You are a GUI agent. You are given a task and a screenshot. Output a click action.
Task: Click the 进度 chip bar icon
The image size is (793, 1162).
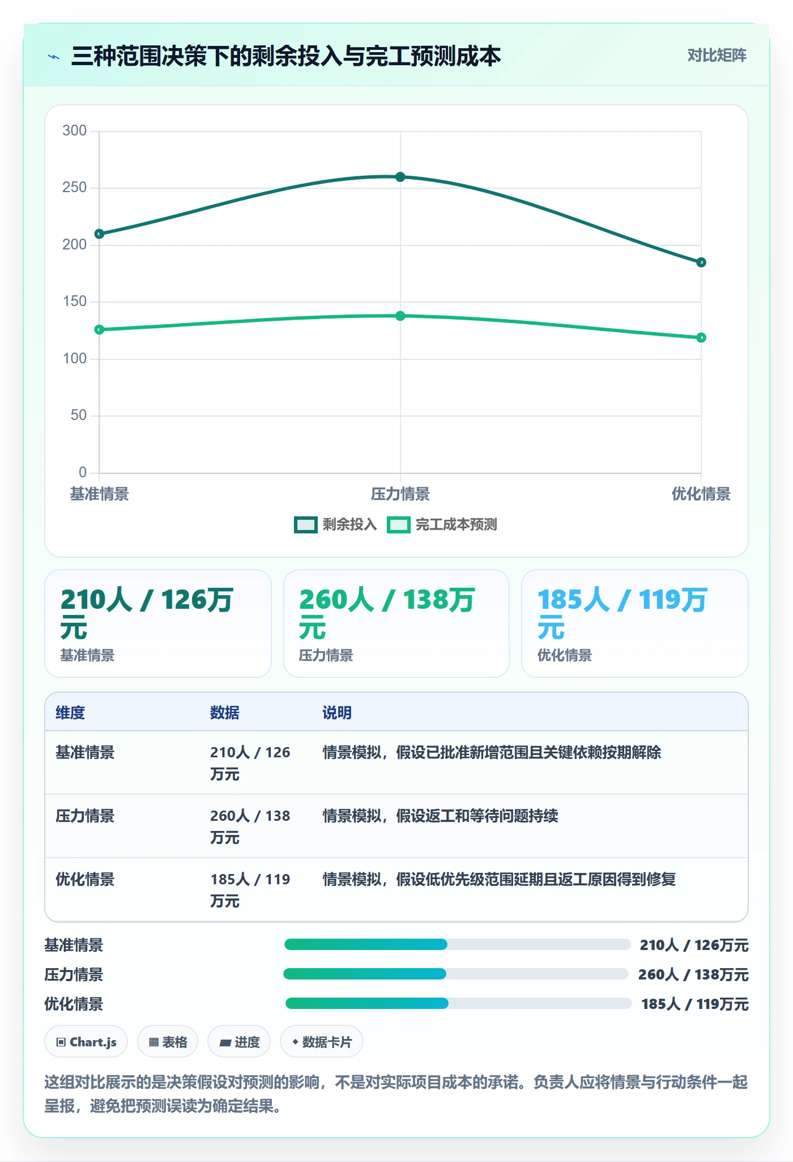click(225, 1042)
